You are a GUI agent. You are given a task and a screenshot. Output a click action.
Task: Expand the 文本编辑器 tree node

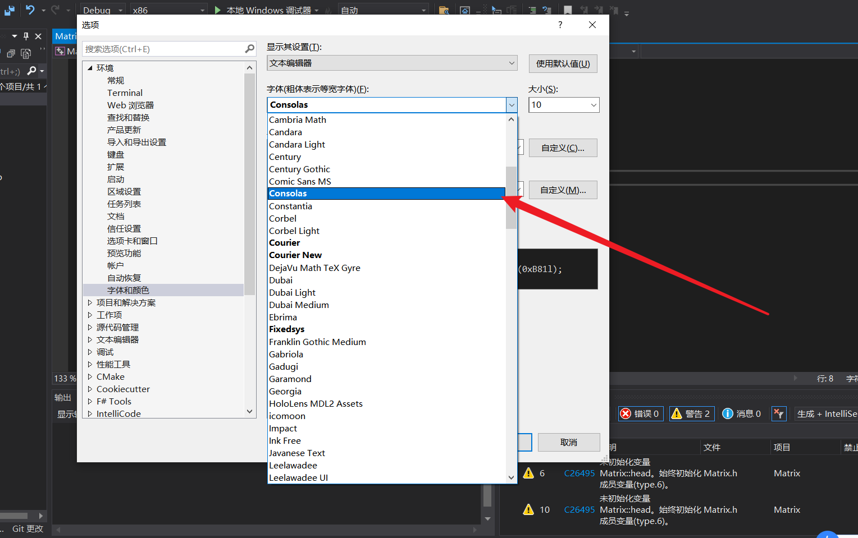click(x=90, y=339)
